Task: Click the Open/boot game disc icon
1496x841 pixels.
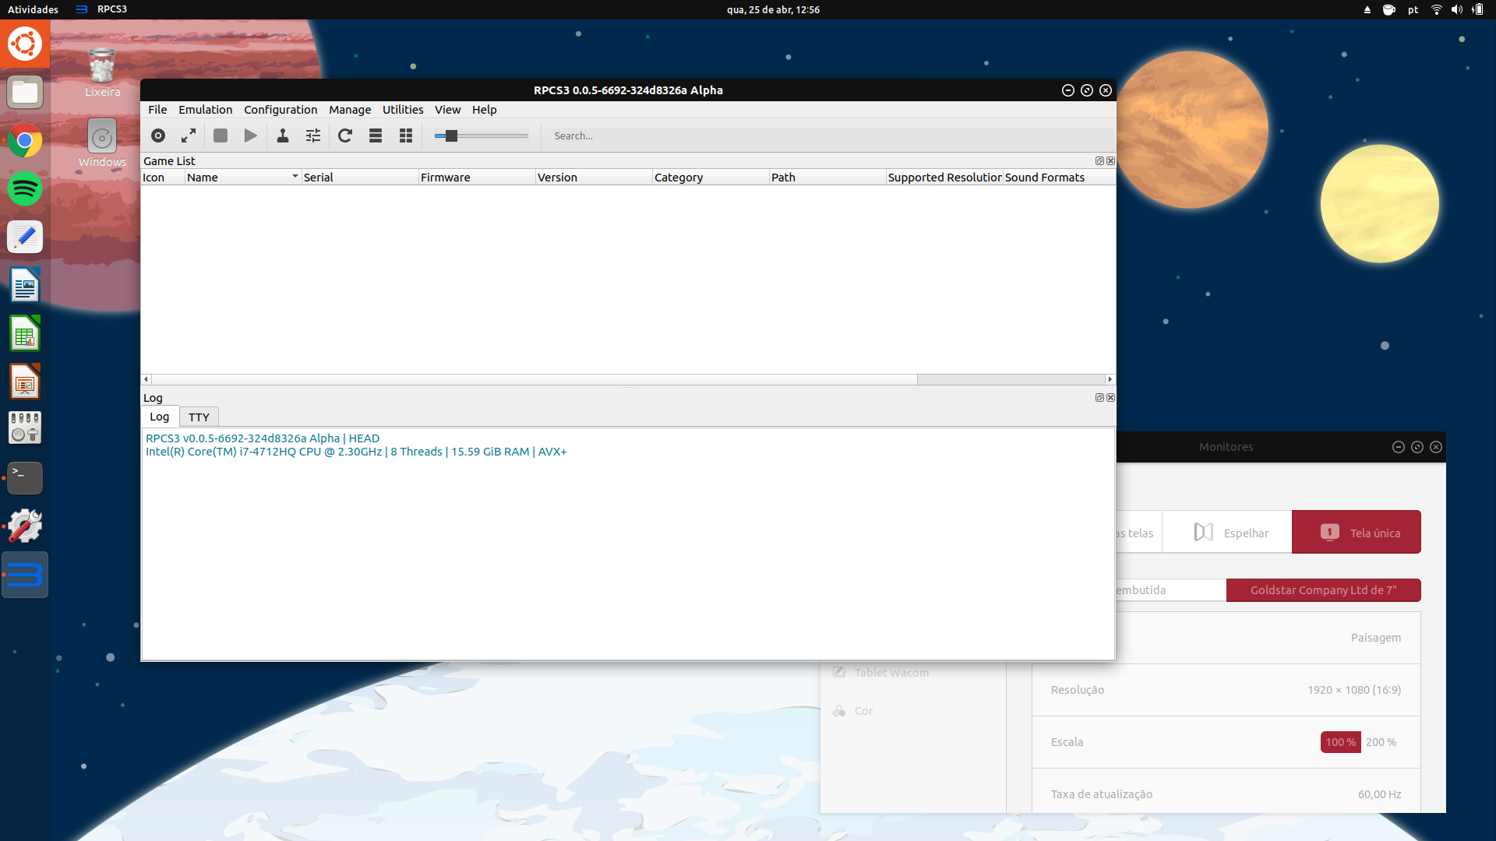Action: click(x=158, y=135)
